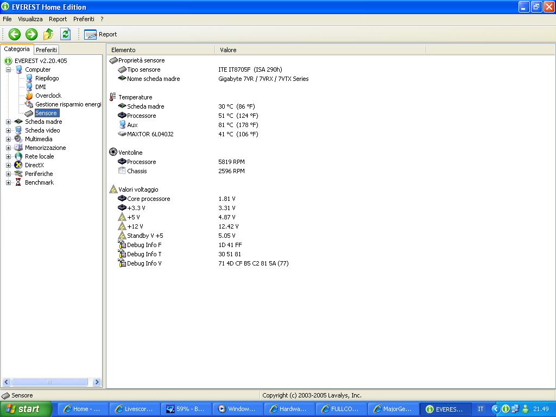556x417 pixels.
Task: Switch to the Hardwa... taskbar window
Action: coord(289,409)
